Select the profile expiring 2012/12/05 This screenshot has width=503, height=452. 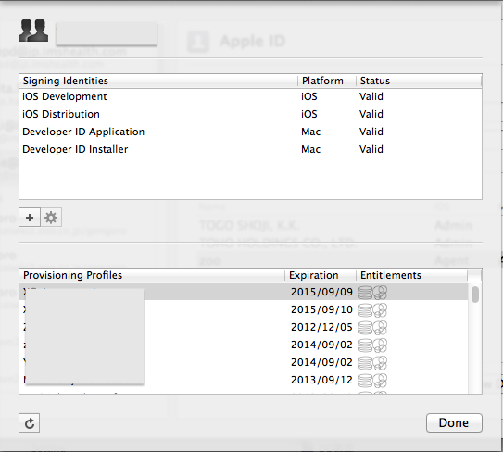(x=244, y=327)
